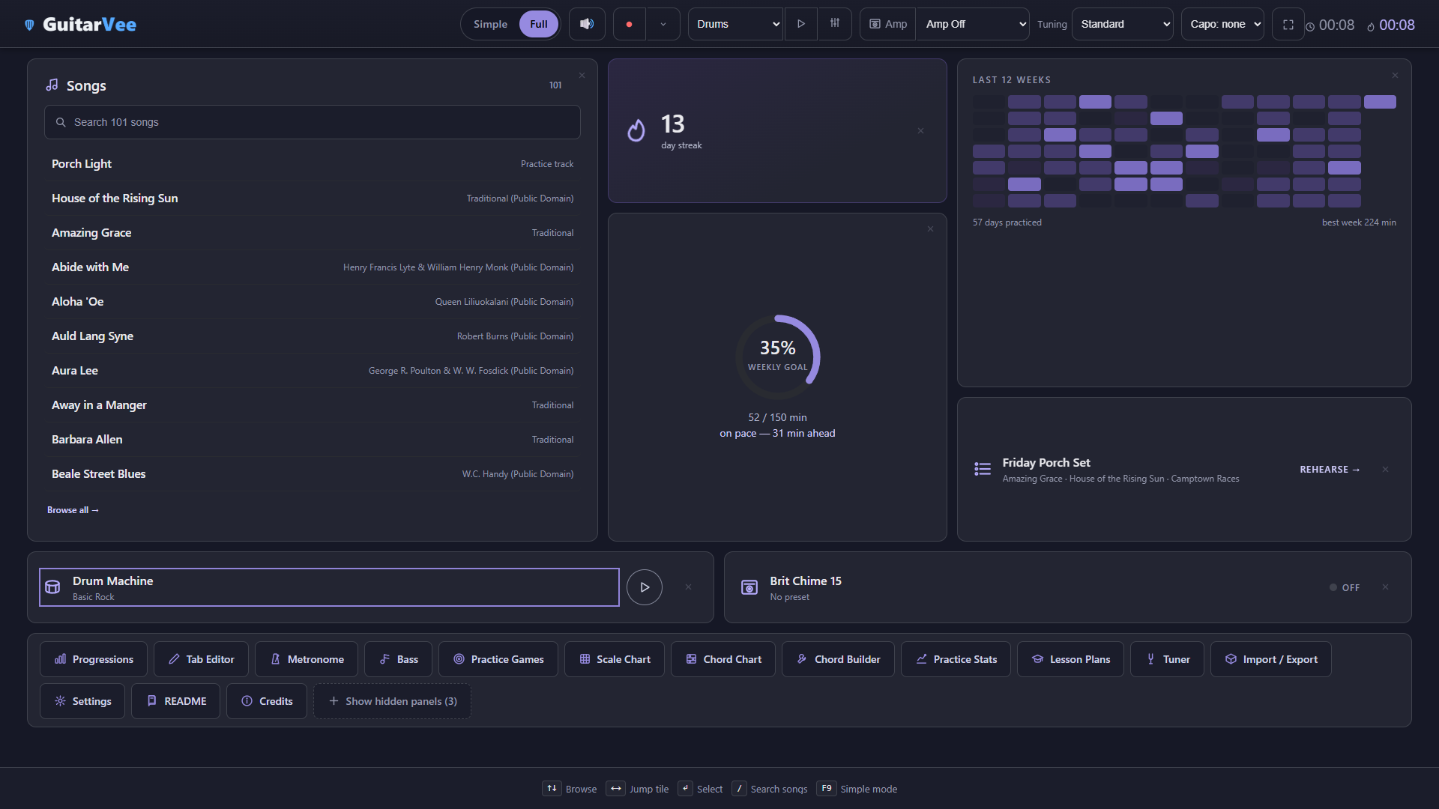Play the Drum Machine Basic Rock pattern
The height and width of the screenshot is (809, 1439).
pos(645,587)
